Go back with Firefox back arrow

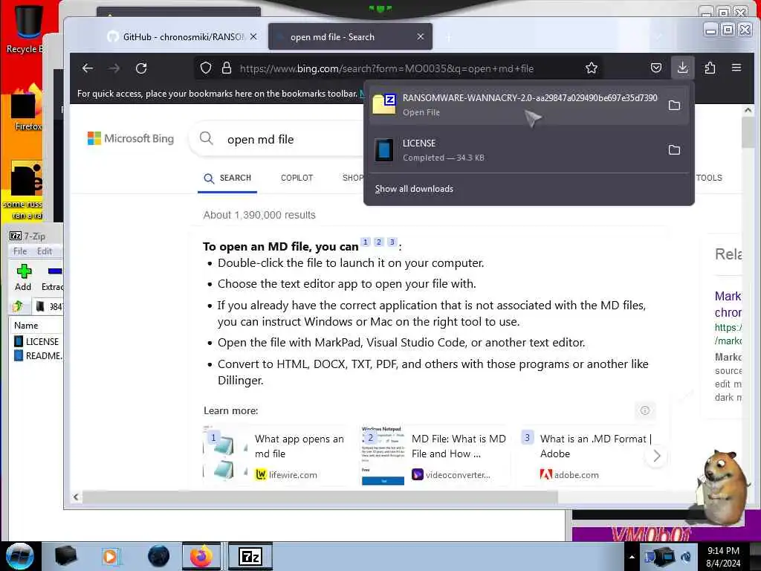click(x=88, y=68)
